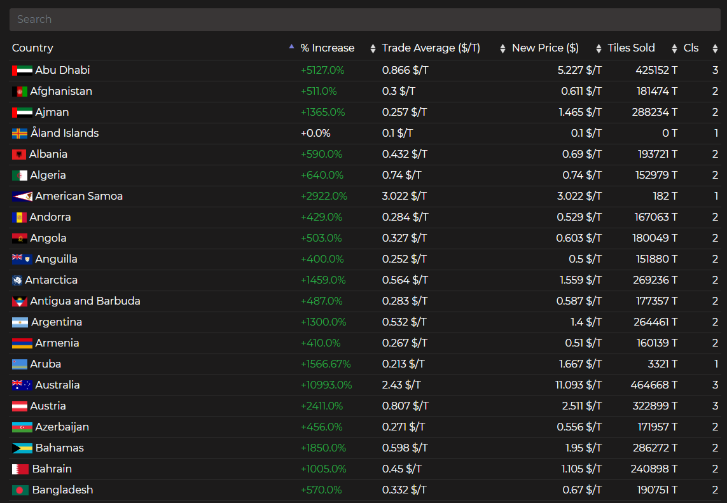Sort by Country column sort arrow
The width and height of the screenshot is (727, 503).
[x=291, y=46]
